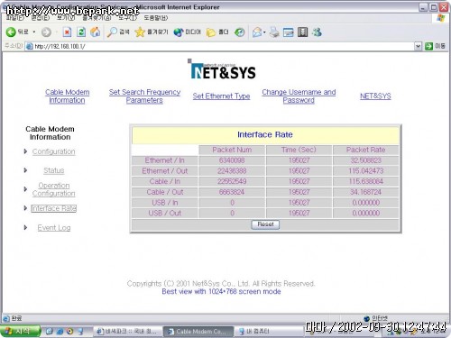Open the Messenger toolbar icon
The height and width of the screenshot is (338, 451).
pyautogui.click(x=317, y=32)
